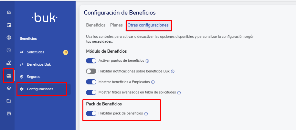Screen dimensions: 296x130
Task: Open Solicitudes in the Beneficios menu
Action: [x=36, y=52]
